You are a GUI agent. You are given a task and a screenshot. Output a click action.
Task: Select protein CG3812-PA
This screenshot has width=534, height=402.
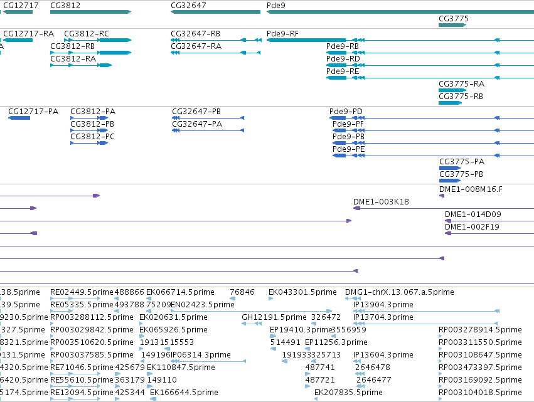pyautogui.click(x=89, y=118)
